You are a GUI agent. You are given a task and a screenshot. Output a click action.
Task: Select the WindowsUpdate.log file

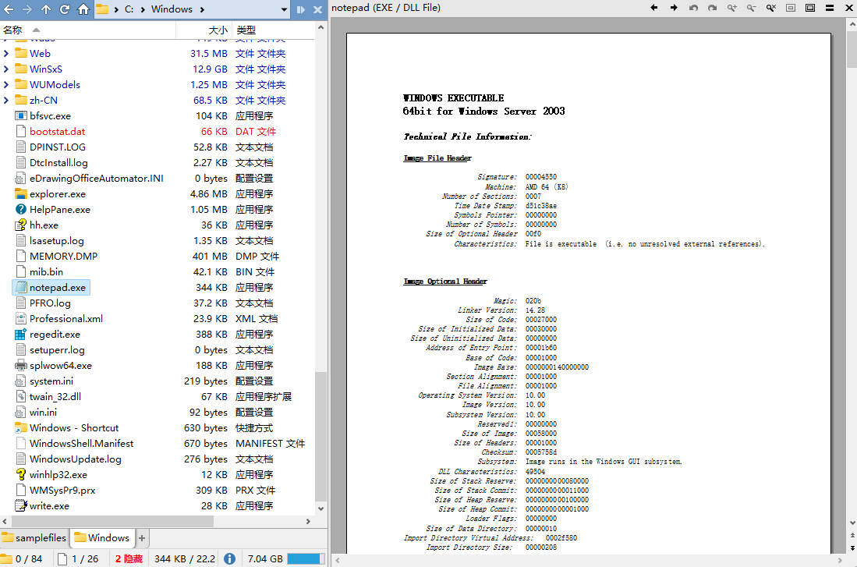click(76, 459)
